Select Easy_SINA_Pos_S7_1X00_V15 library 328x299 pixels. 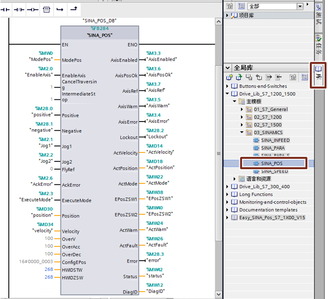point(272,218)
